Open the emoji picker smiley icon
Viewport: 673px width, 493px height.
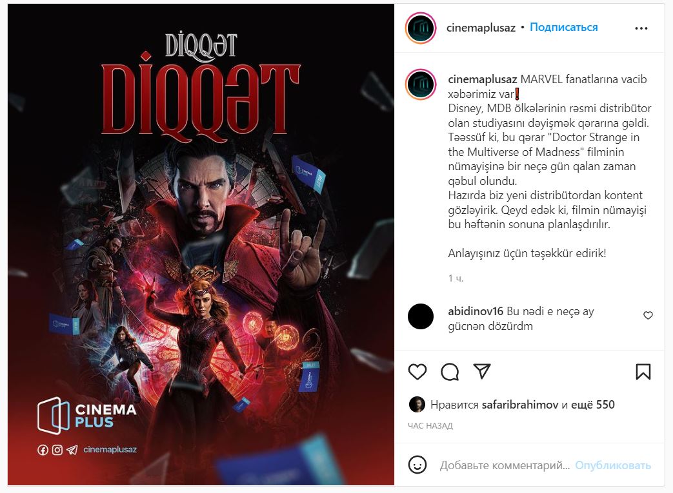pos(417,465)
